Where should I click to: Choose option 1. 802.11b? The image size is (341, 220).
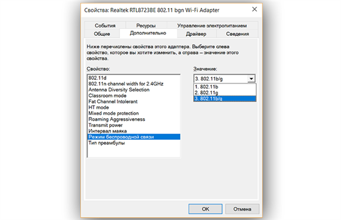click(x=225, y=86)
